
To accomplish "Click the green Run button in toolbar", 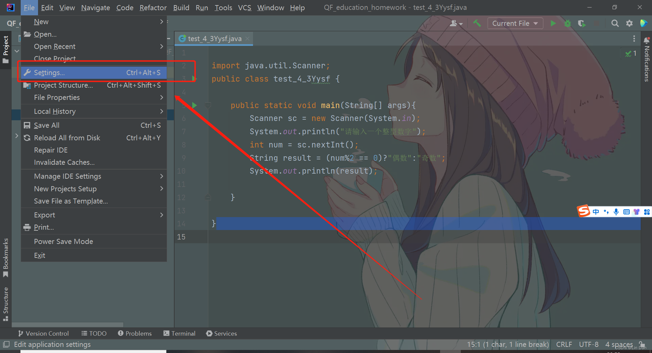I will coord(553,23).
